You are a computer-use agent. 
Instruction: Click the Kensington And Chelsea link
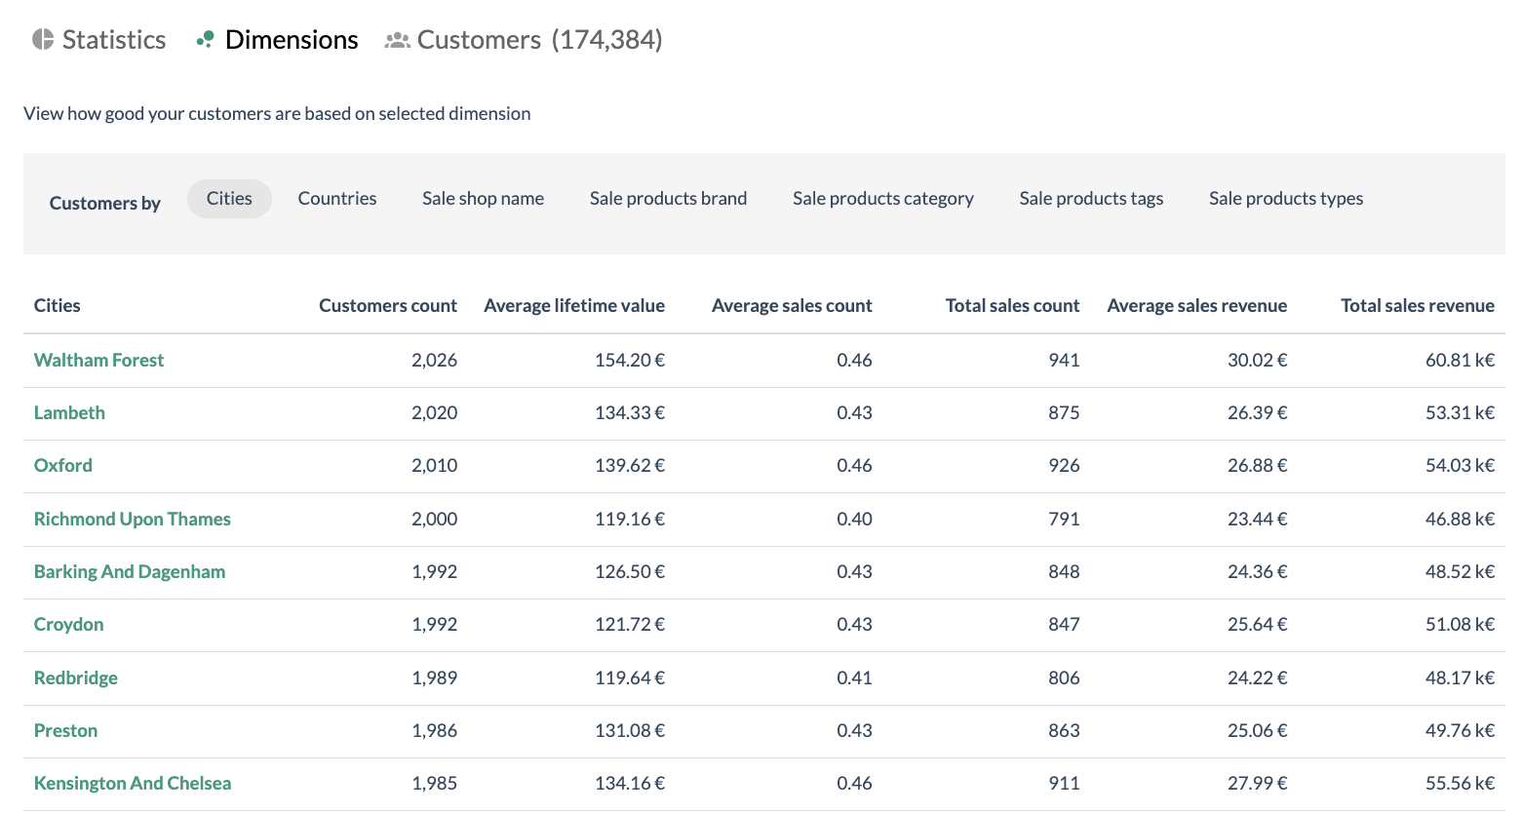[x=133, y=783]
